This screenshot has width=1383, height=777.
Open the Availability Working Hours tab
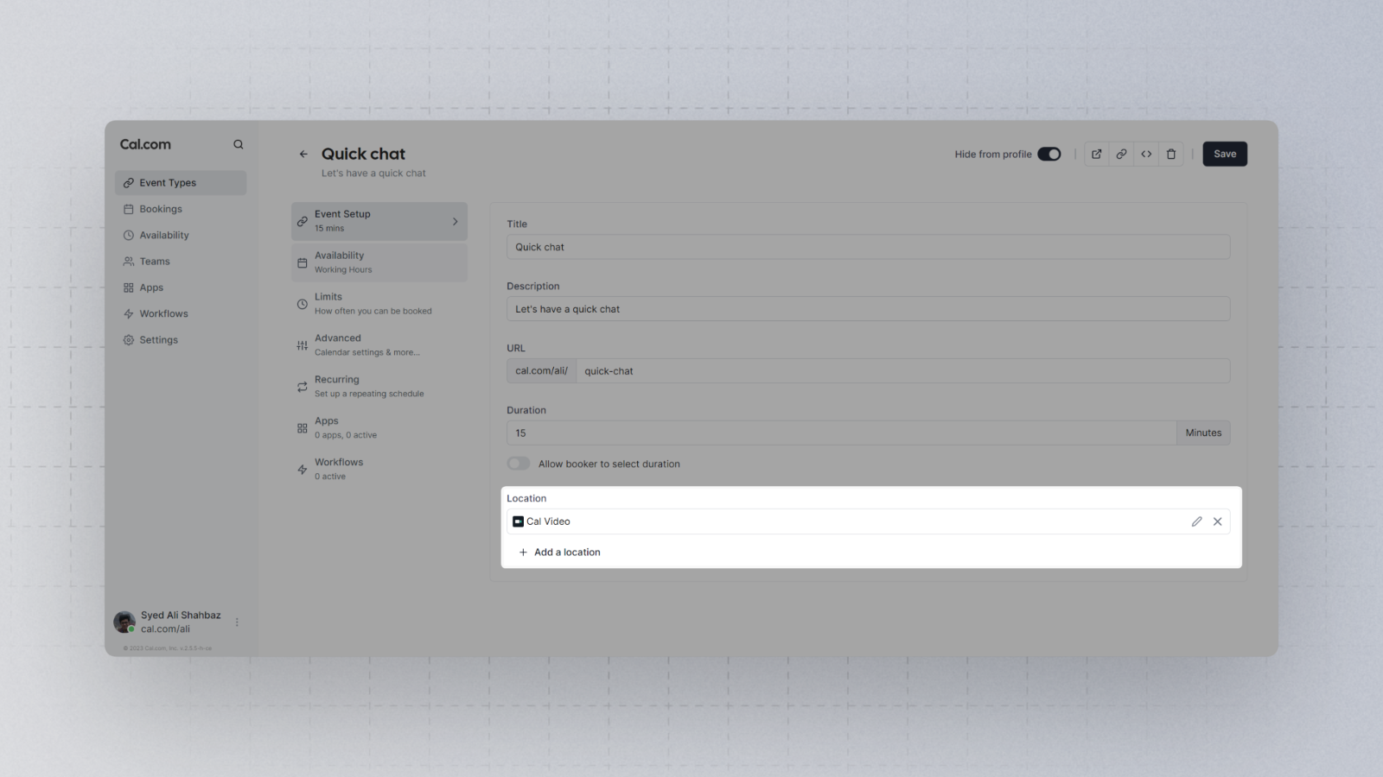(379, 262)
